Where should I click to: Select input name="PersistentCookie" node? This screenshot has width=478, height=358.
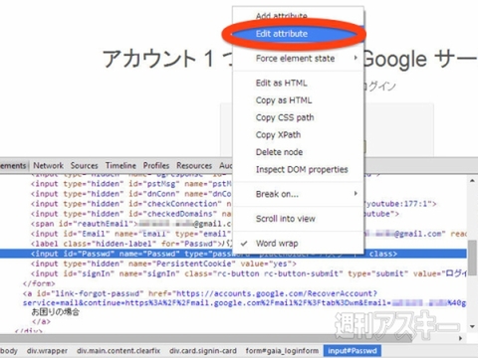coord(163,264)
